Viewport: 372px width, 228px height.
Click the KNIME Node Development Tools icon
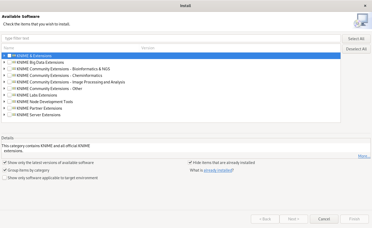[14, 102]
